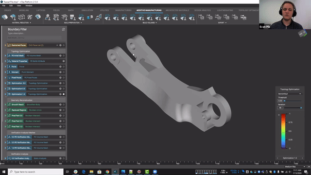The width and height of the screenshot is (311, 175).
Task: Expand the Replaced Regions block
Action: click(5, 110)
